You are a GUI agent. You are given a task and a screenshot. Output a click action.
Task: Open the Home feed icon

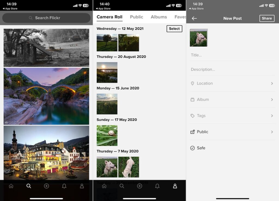click(x=11, y=186)
